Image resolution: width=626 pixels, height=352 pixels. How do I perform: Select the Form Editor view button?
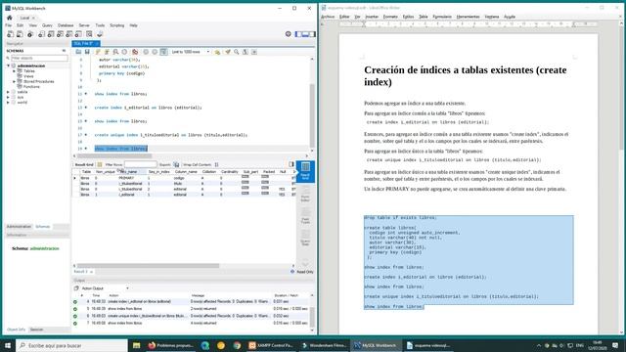click(x=305, y=194)
